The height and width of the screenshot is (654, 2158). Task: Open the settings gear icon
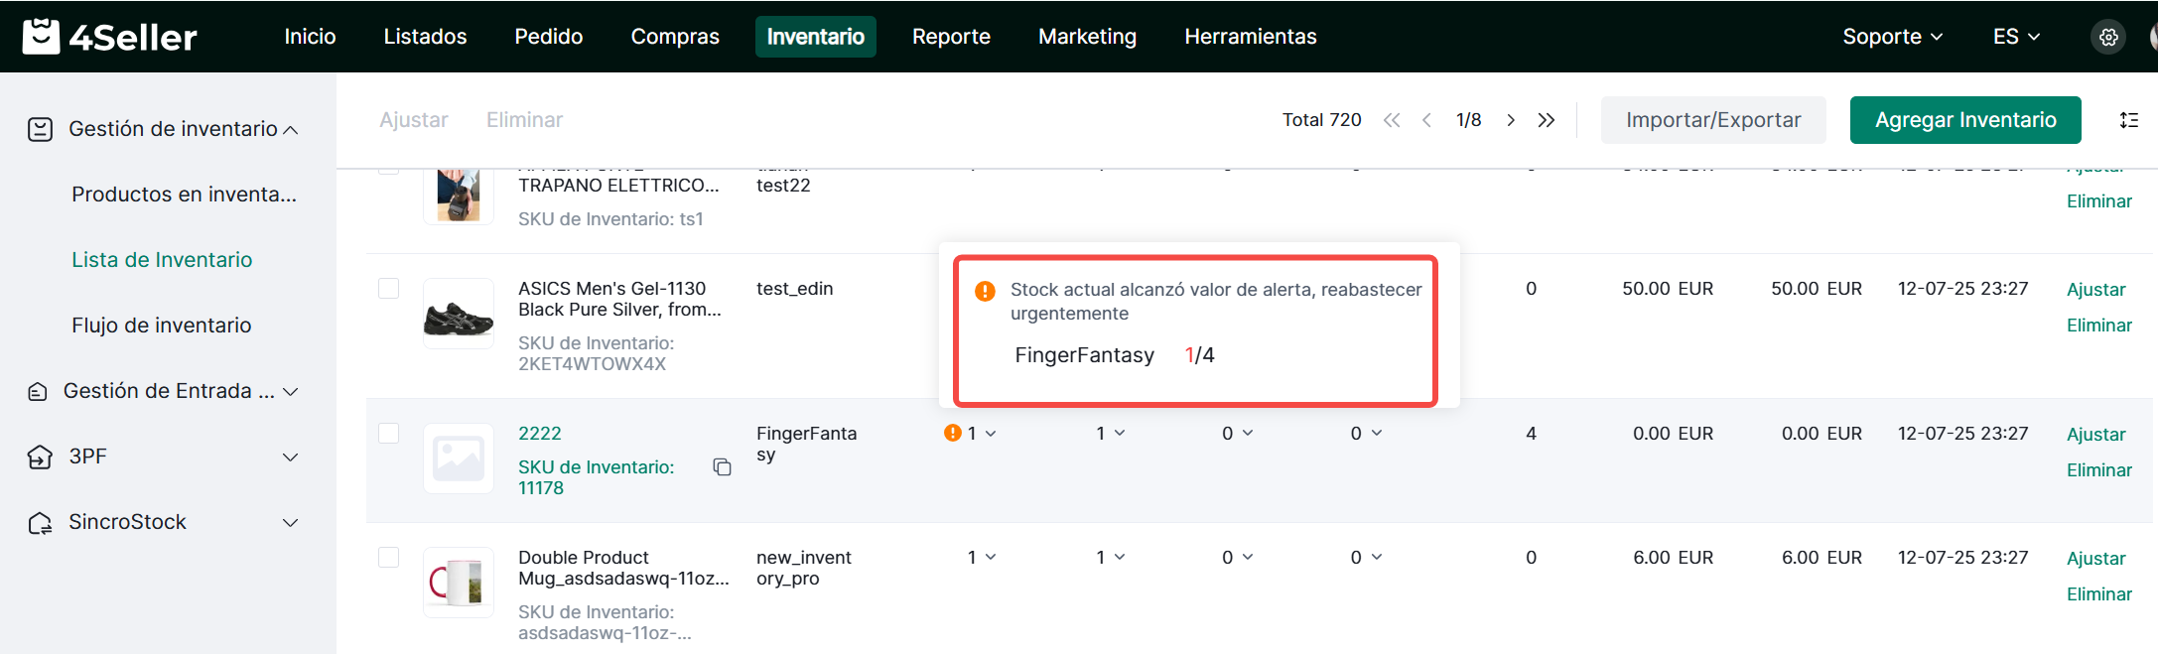[x=2108, y=37]
